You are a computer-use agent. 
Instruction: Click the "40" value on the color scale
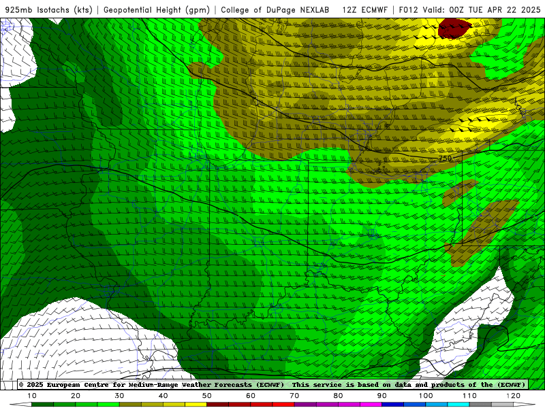pos(163,396)
